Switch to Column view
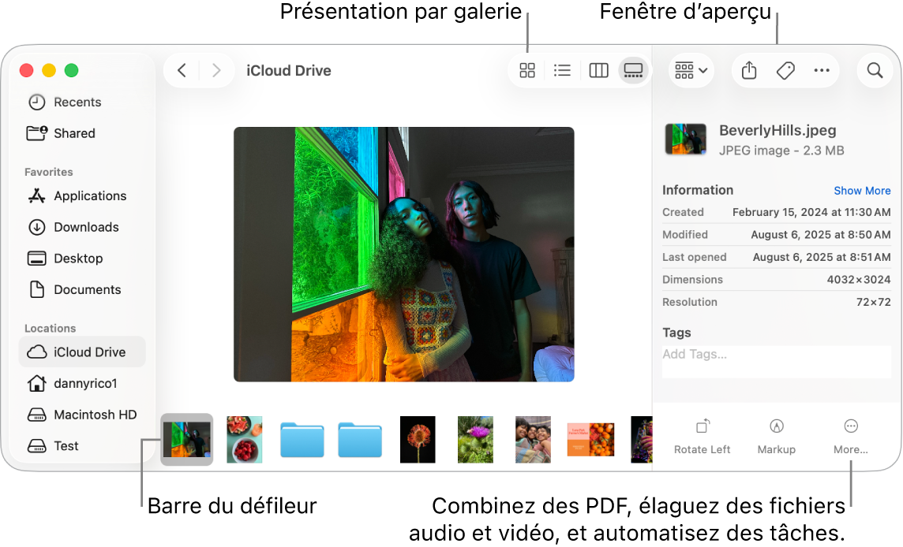The width and height of the screenshot is (903, 547). tap(598, 70)
